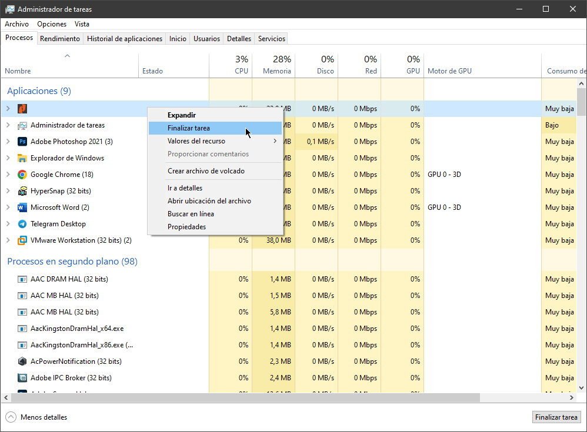The height and width of the screenshot is (432, 587).
Task: Click the VMware Workstation process icon
Action: pos(24,240)
